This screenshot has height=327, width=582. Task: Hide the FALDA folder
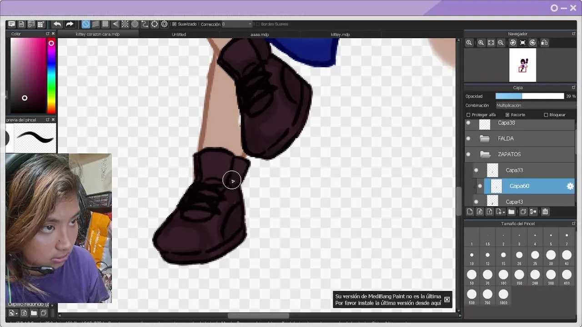[x=468, y=139]
